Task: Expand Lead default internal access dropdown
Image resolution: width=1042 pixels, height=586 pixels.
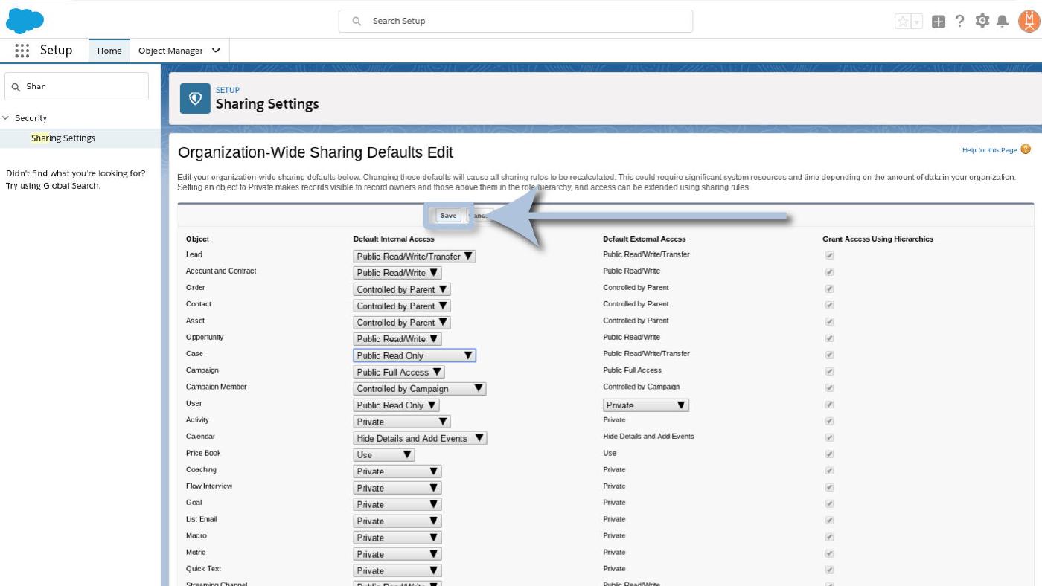Action: [x=415, y=256]
